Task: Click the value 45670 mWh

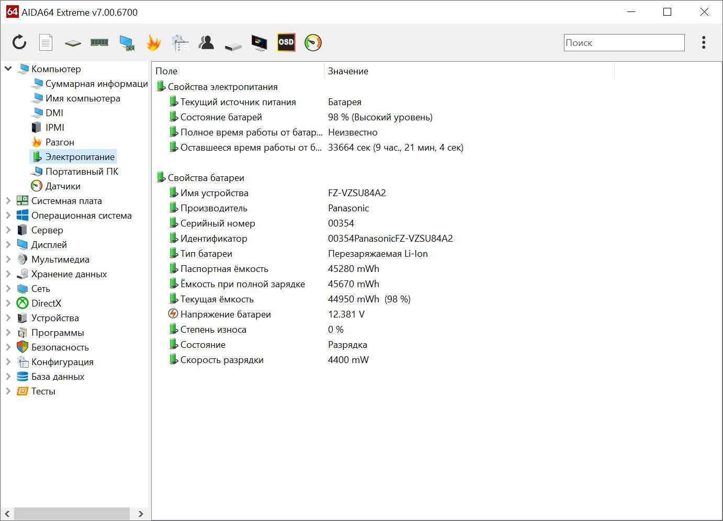Action: pos(354,284)
